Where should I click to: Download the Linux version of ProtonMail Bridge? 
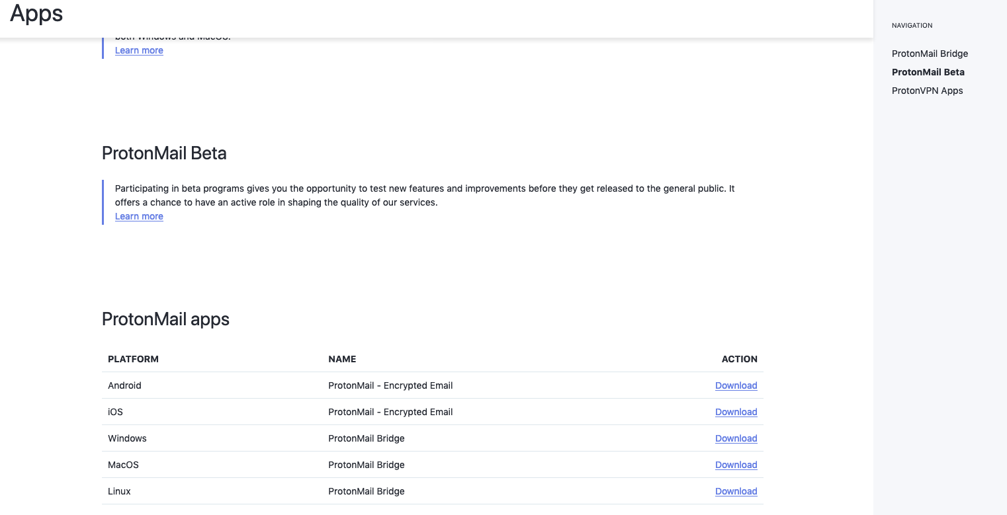(x=736, y=491)
